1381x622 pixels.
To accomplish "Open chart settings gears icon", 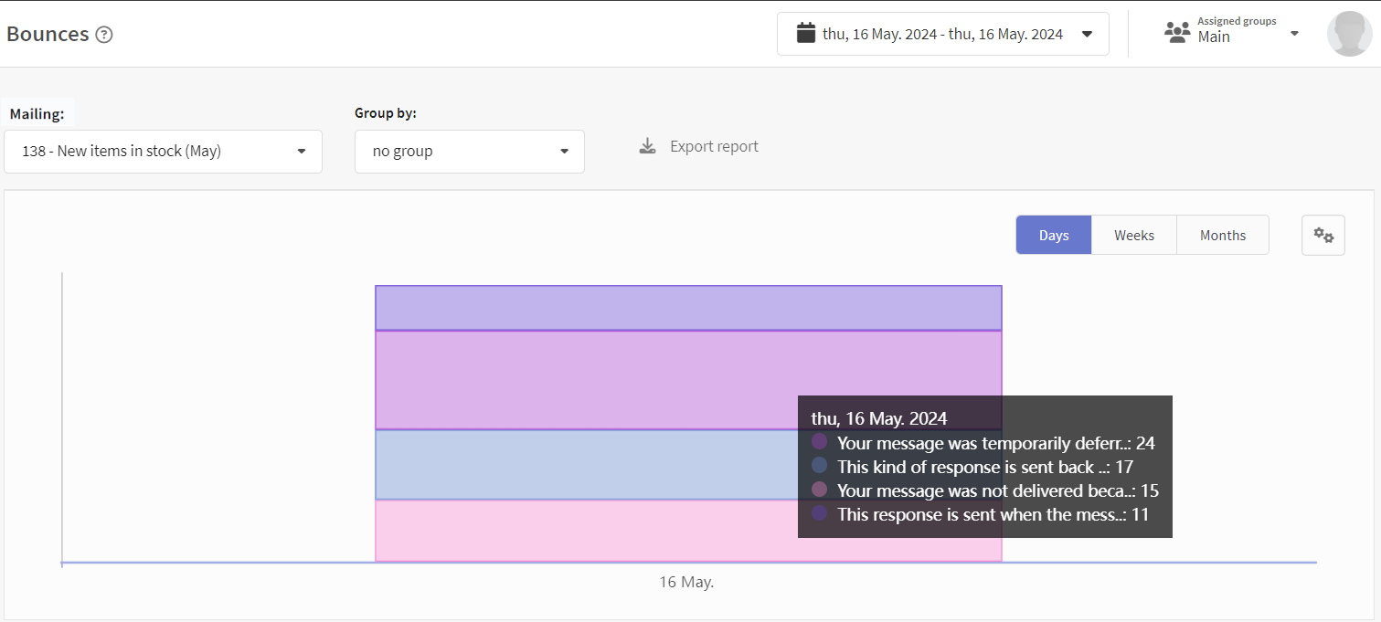I will point(1323,236).
